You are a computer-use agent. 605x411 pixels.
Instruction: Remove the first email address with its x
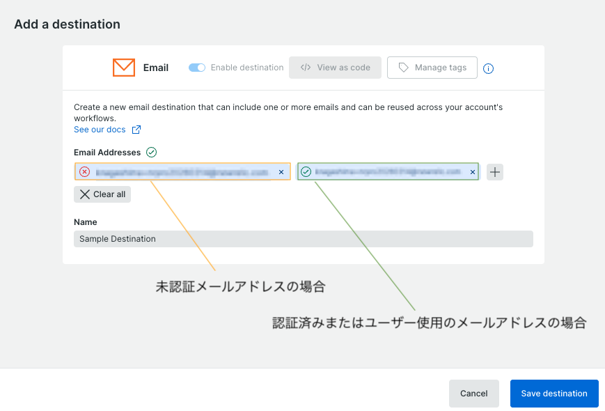[x=281, y=171]
